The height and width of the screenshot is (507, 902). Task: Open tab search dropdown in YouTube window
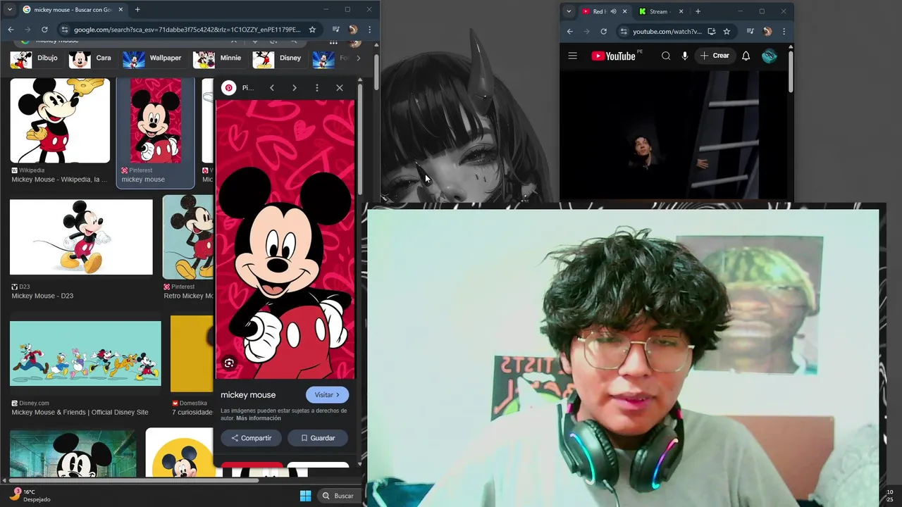(x=569, y=11)
